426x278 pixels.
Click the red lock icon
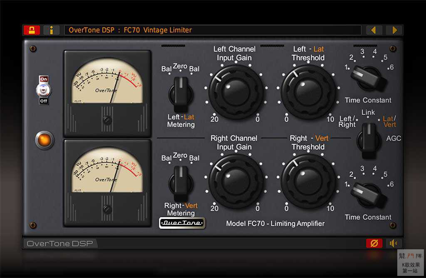tap(32, 30)
